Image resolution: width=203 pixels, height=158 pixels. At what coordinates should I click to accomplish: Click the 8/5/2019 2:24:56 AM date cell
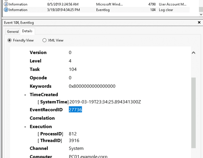tap(63, 4)
